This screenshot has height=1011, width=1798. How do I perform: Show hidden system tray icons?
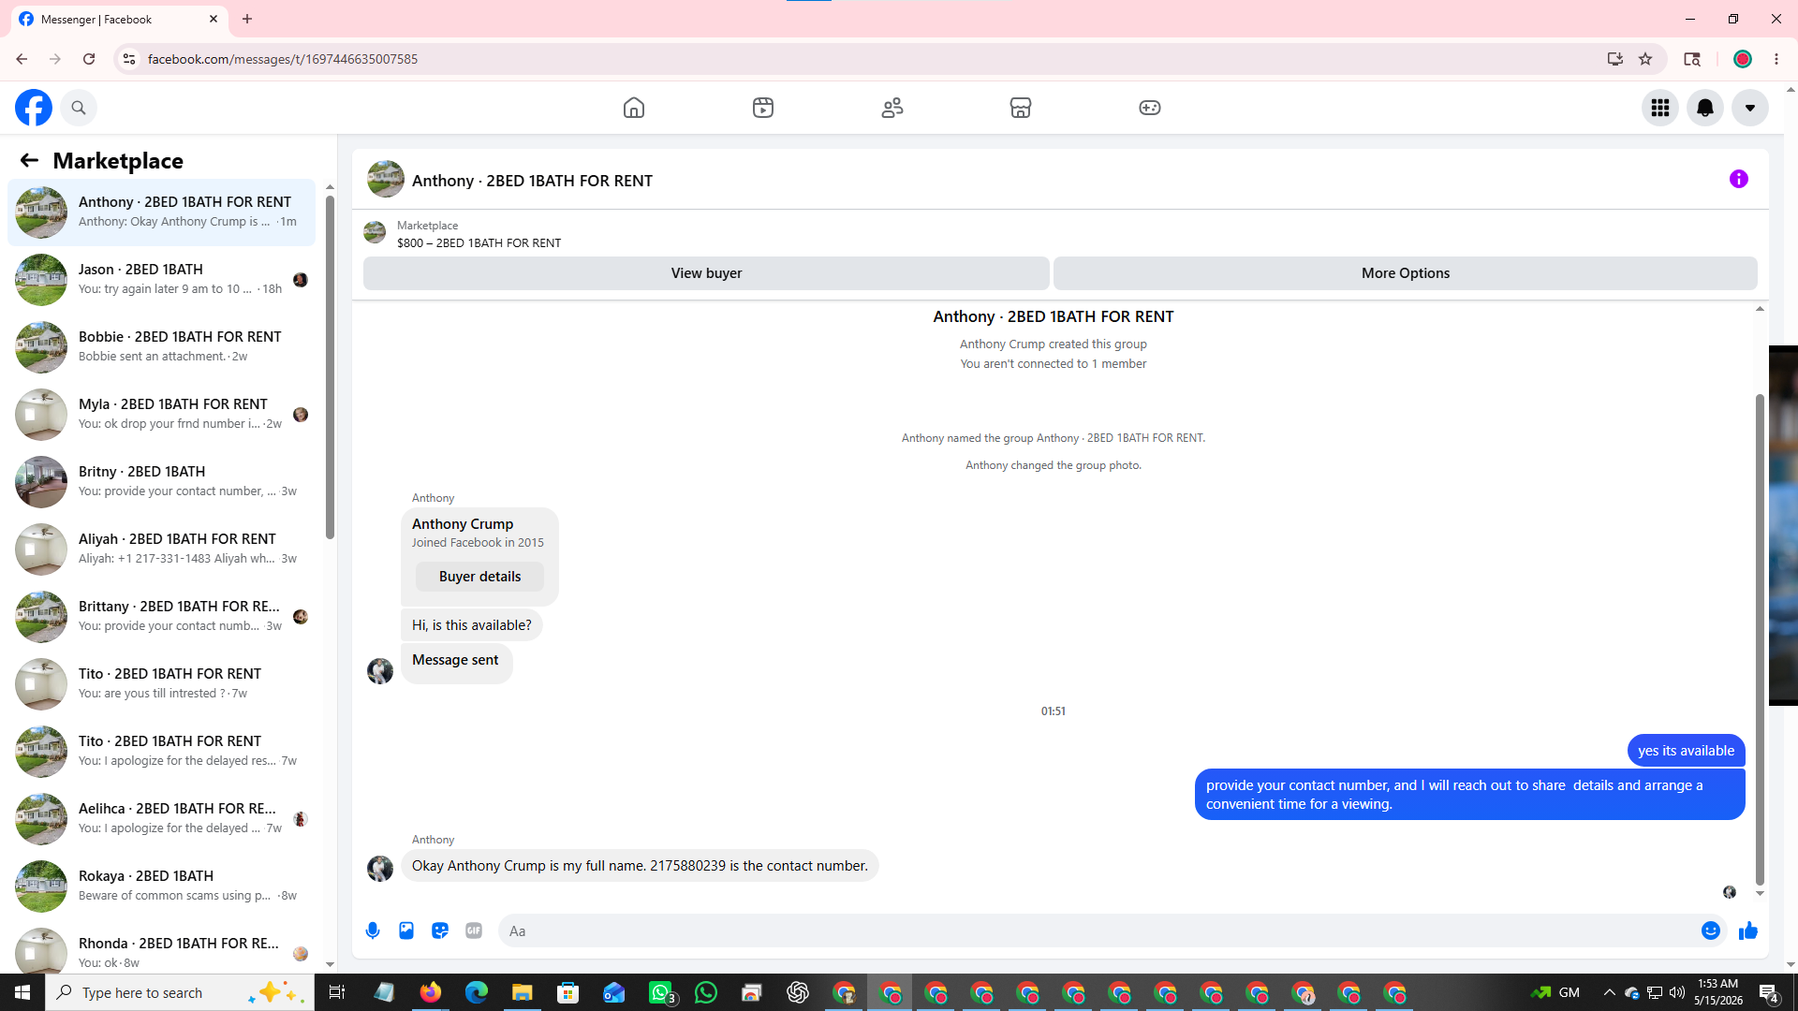(1609, 992)
